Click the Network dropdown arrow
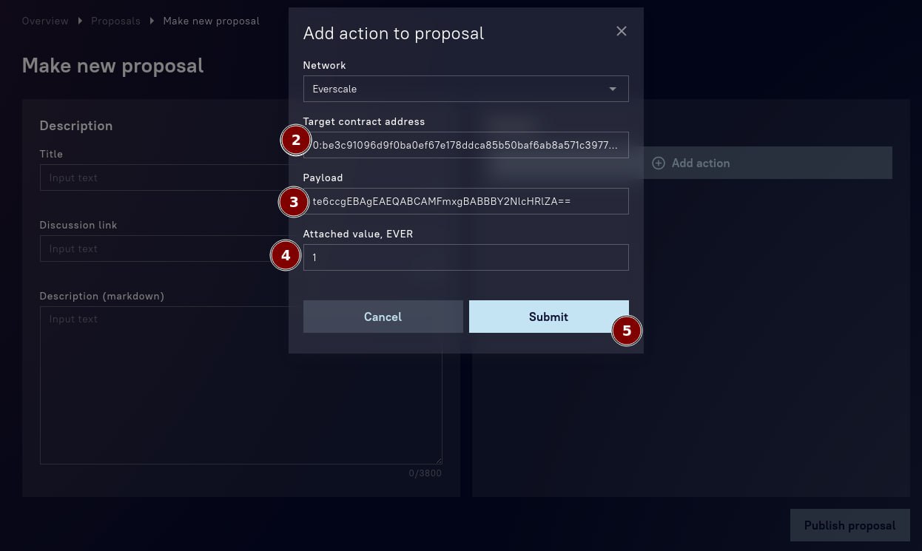Viewport: 922px width, 551px height. click(x=613, y=89)
